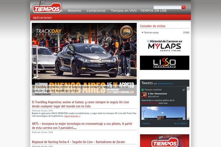Click the Tiempos logo in header

(x=47, y=8)
